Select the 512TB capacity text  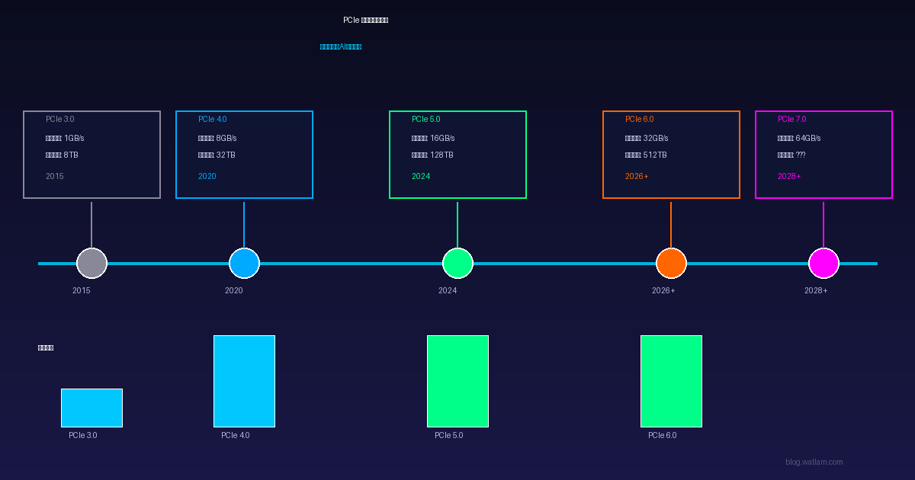pos(655,155)
